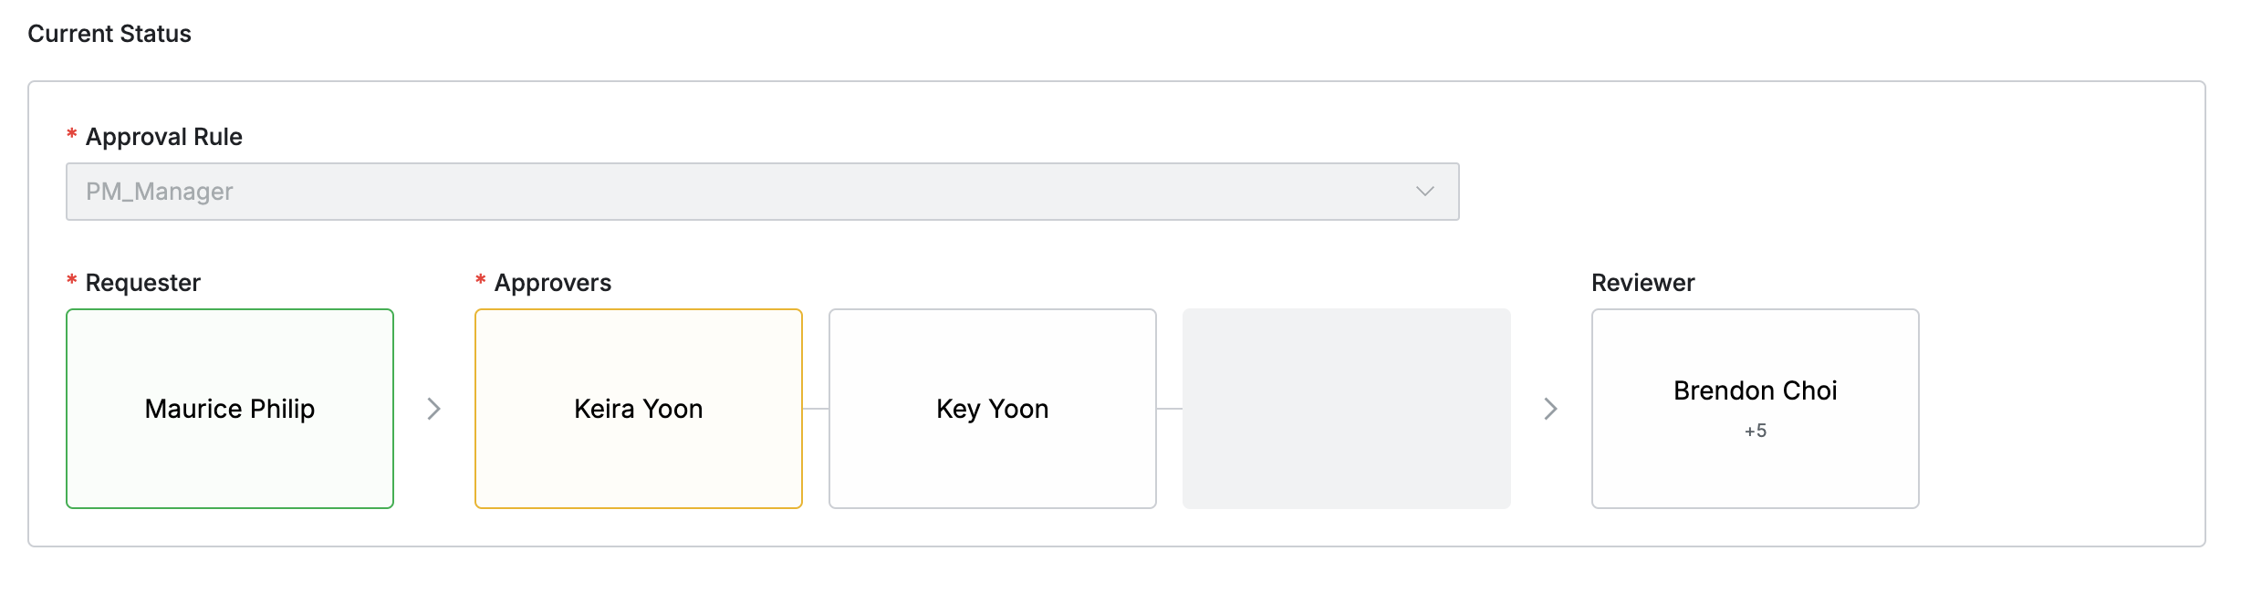
Task: Click the red asterisk beside Approvers
Action: point(481,282)
